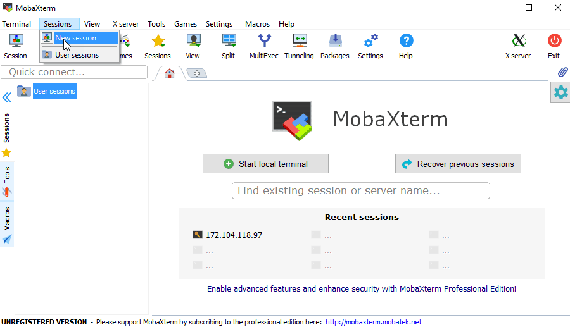Click the Recent sessions heading

pos(362,217)
